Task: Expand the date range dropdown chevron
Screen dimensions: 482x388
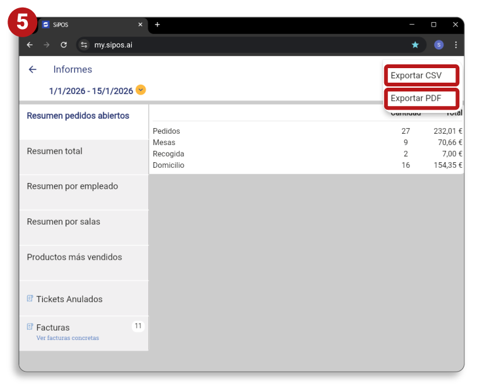Action: (141, 90)
